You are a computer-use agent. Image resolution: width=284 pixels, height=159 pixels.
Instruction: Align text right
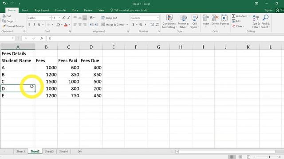coord(85,25)
